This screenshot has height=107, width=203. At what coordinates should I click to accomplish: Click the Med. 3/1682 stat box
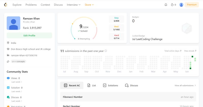[116, 28]
